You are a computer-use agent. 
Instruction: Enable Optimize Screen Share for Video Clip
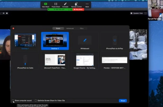point(36,100)
